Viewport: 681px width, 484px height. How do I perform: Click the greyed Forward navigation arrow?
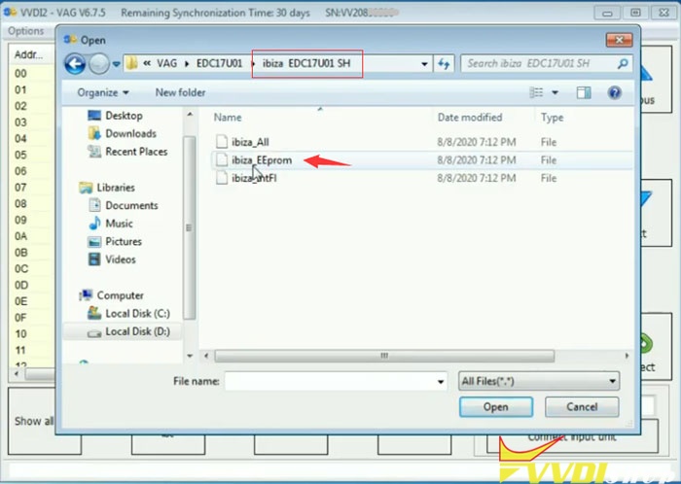click(98, 64)
